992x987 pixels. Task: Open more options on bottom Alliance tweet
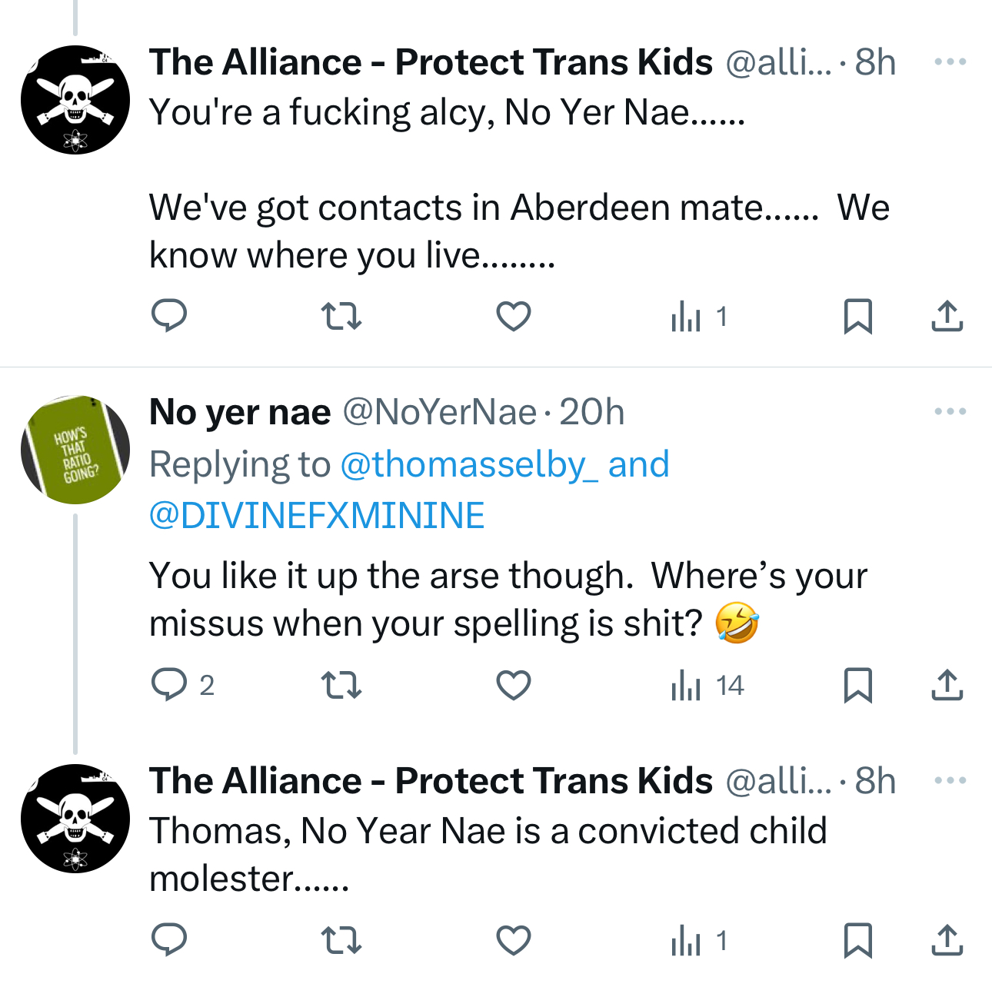[950, 781]
